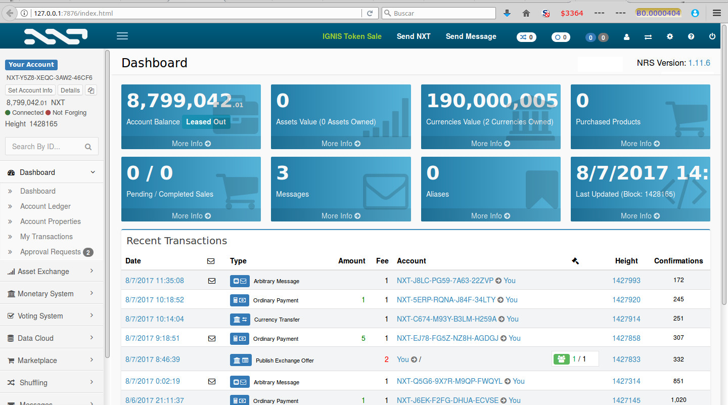Click the account Details button
This screenshot has width=728, height=405.
coord(70,91)
